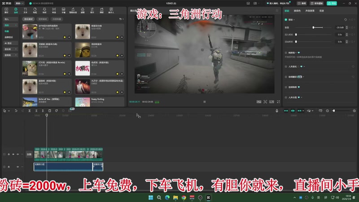Click the timeline zoom-in plus icon

(354, 110)
